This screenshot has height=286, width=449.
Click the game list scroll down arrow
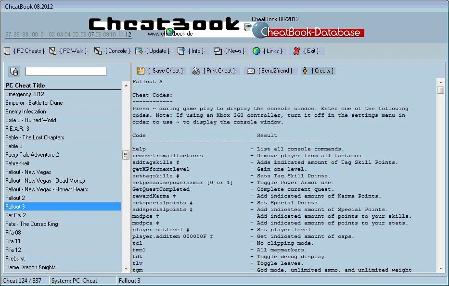pyautogui.click(x=126, y=269)
